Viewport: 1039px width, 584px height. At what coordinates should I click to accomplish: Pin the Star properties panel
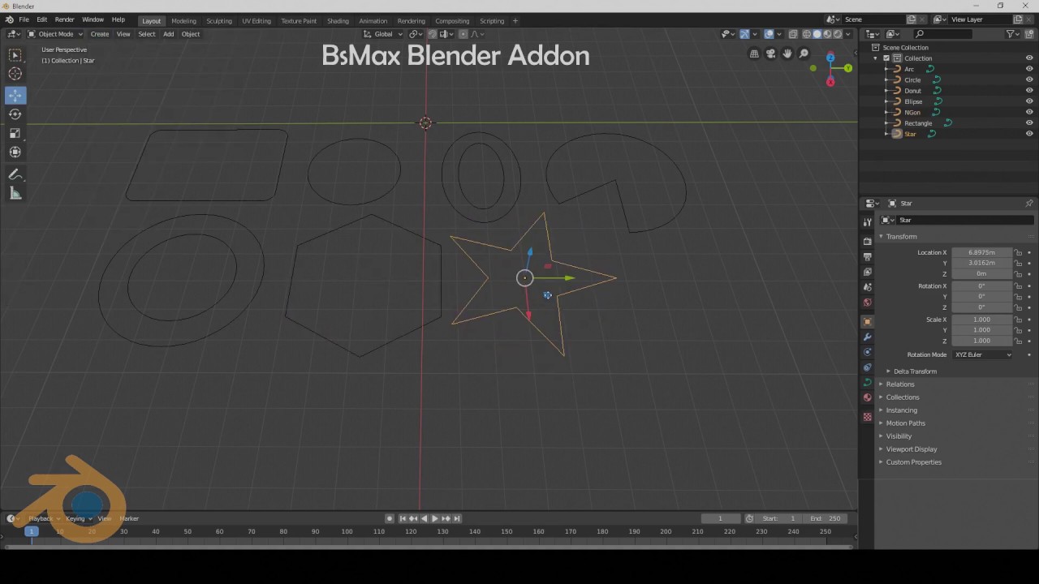coord(1028,204)
